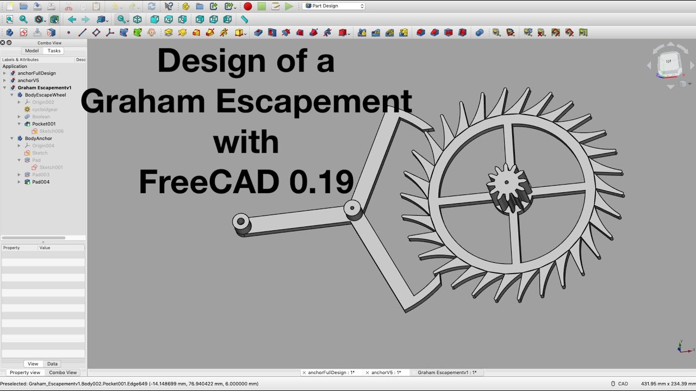
Task: Set isometric view
Action: (138, 19)
